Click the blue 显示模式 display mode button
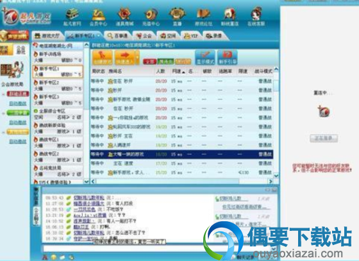 pos(205,58)
